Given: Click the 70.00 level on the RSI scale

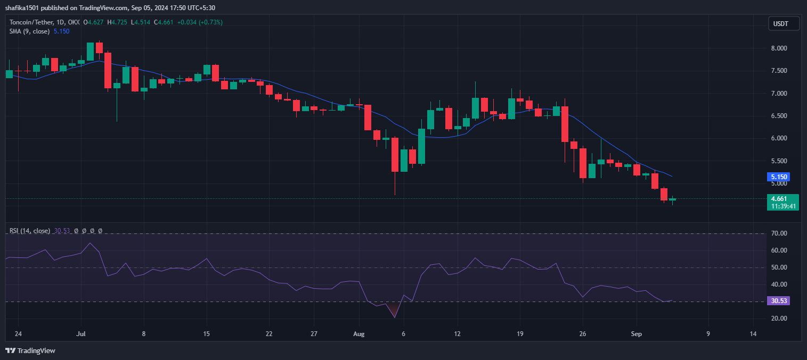Looking at the screenshot, I should [779, 233].
